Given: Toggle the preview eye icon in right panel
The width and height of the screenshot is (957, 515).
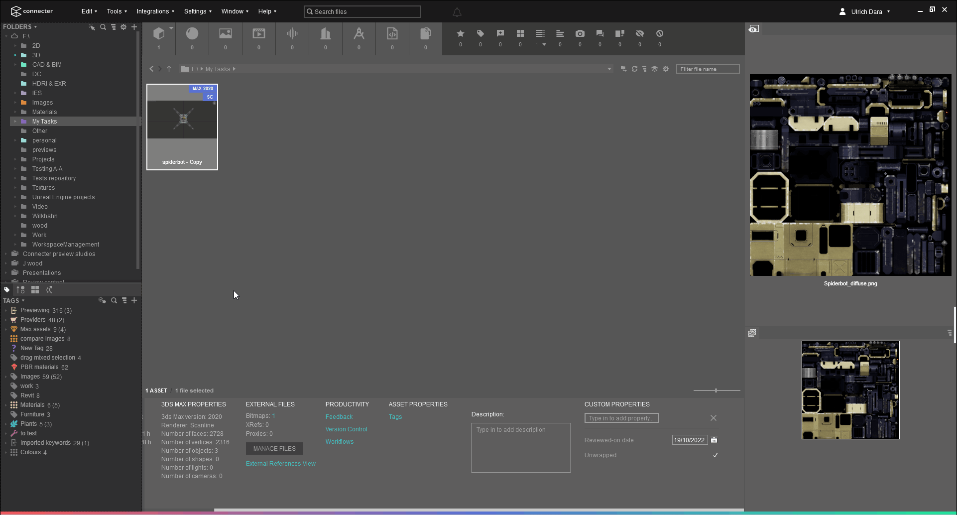Looking at the screenshot, I should click(754, 29).
